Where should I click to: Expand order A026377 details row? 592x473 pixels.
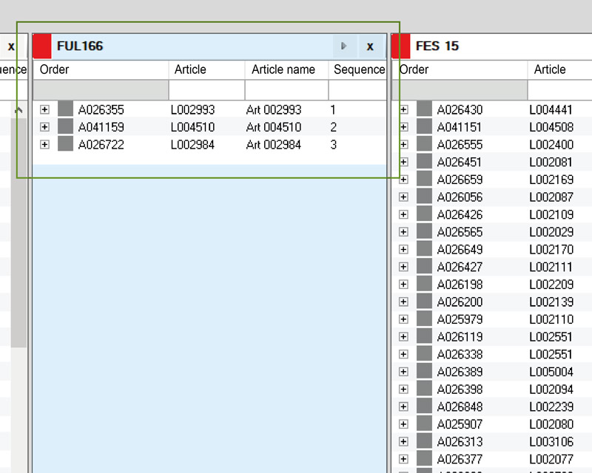tap(403, 458)
